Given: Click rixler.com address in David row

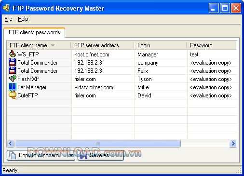Looking at the screenshot, I should [85, 95].
